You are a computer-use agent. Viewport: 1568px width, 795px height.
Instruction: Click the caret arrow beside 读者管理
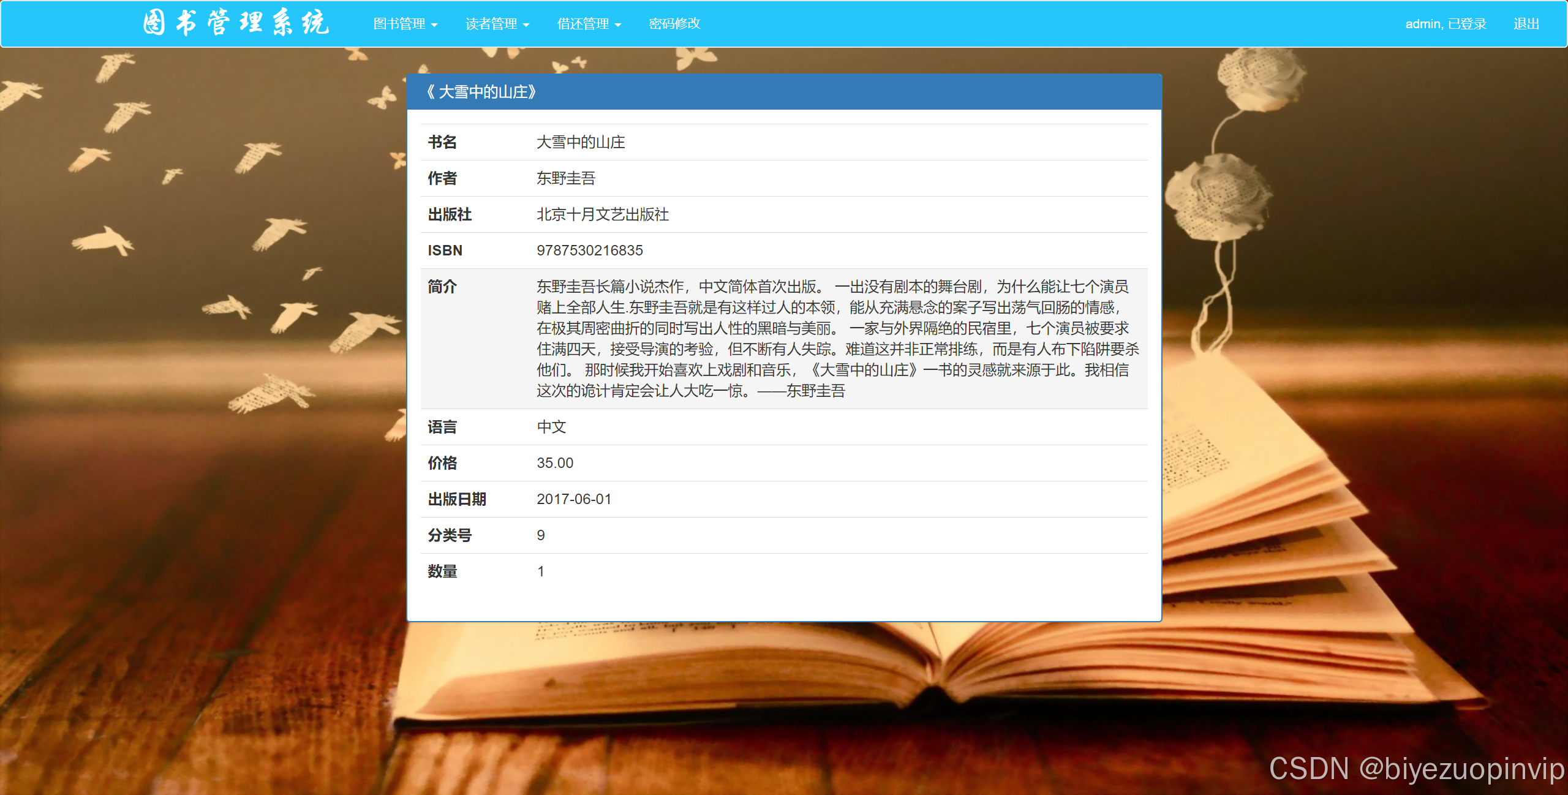pyautogui.click(x=528, y=26)
